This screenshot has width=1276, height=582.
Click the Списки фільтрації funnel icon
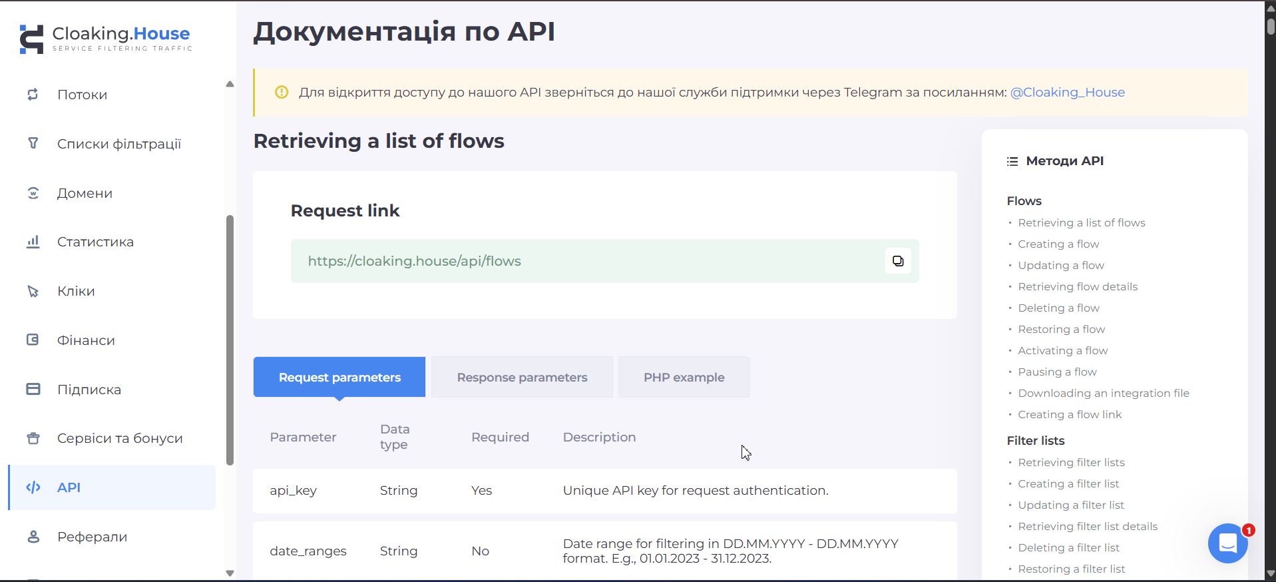tap(33, 143)
